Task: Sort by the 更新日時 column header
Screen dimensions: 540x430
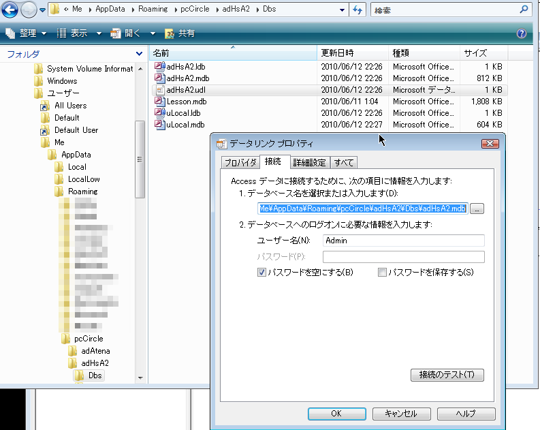Action: [353, 53]
